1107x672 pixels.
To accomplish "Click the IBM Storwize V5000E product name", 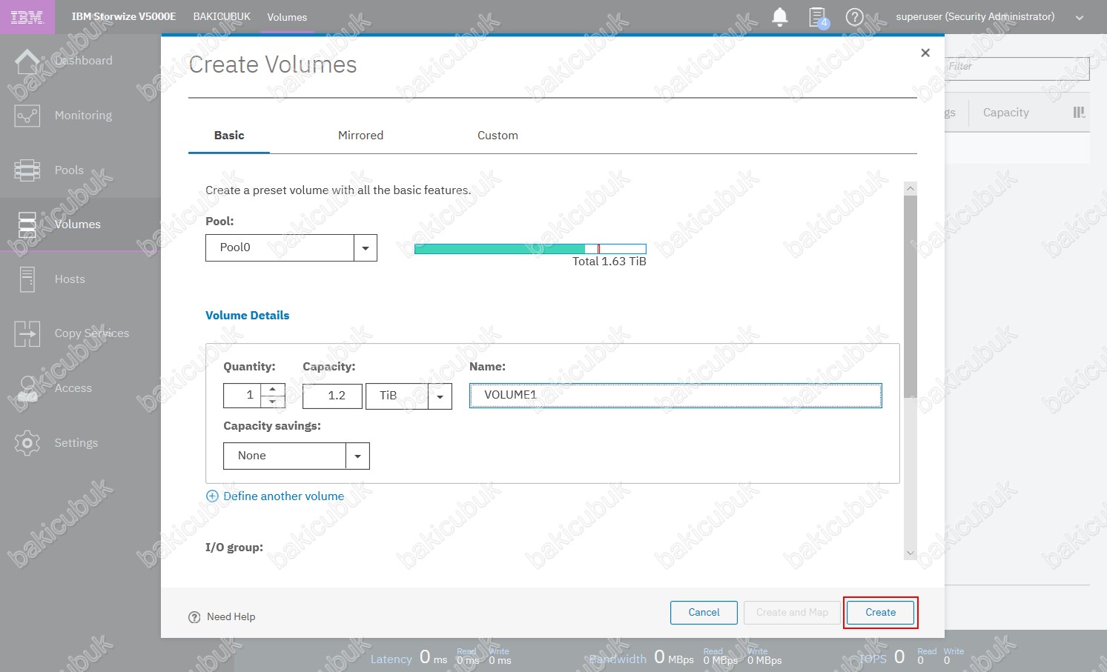I will coord(124,16).
